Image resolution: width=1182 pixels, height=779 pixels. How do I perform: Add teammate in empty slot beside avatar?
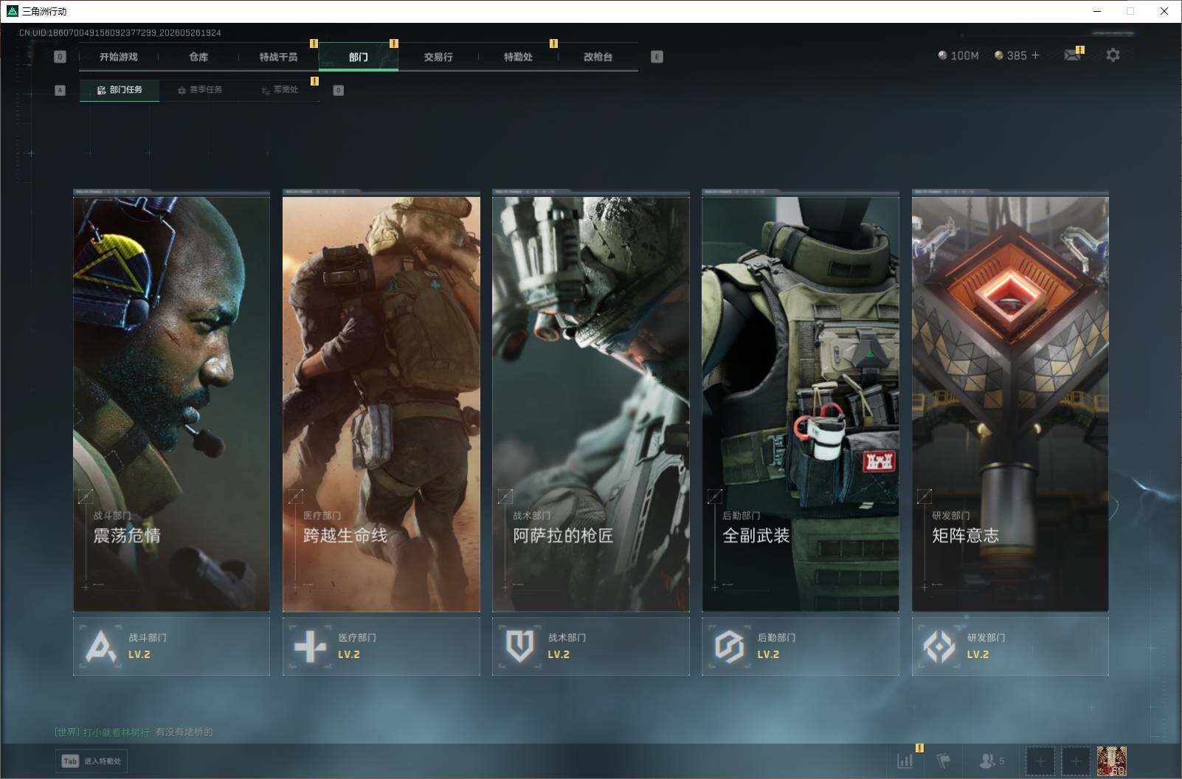coord(1075,761)
